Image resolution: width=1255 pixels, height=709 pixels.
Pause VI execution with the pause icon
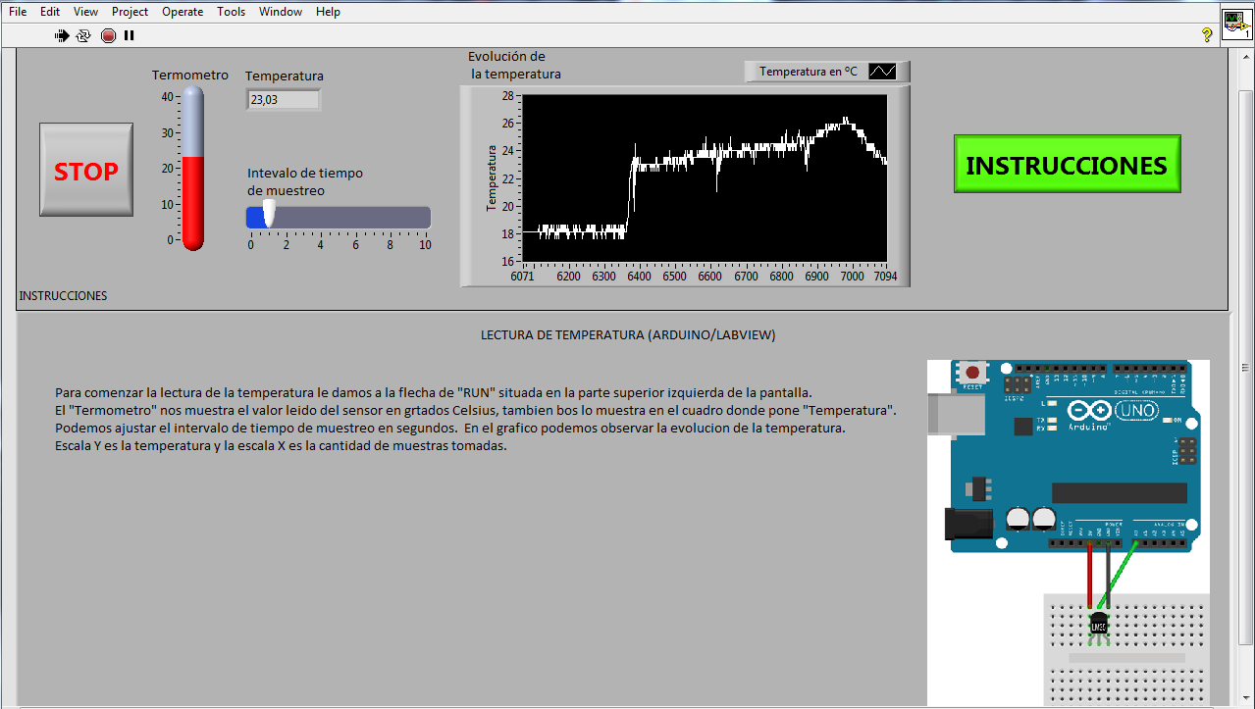[x=130, y=35]
